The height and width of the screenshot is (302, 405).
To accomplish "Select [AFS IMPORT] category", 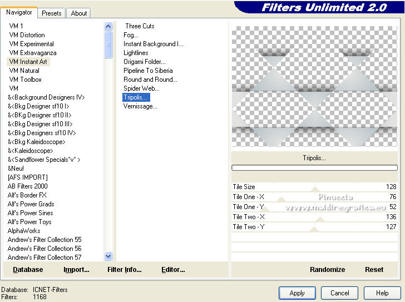I will [x=28, y=177].
